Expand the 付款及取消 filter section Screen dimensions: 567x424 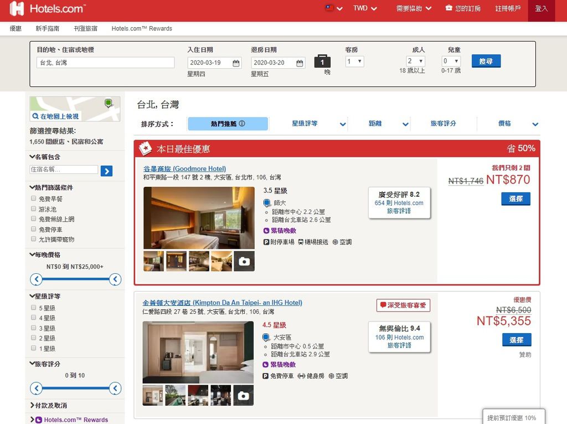point(49,405)
